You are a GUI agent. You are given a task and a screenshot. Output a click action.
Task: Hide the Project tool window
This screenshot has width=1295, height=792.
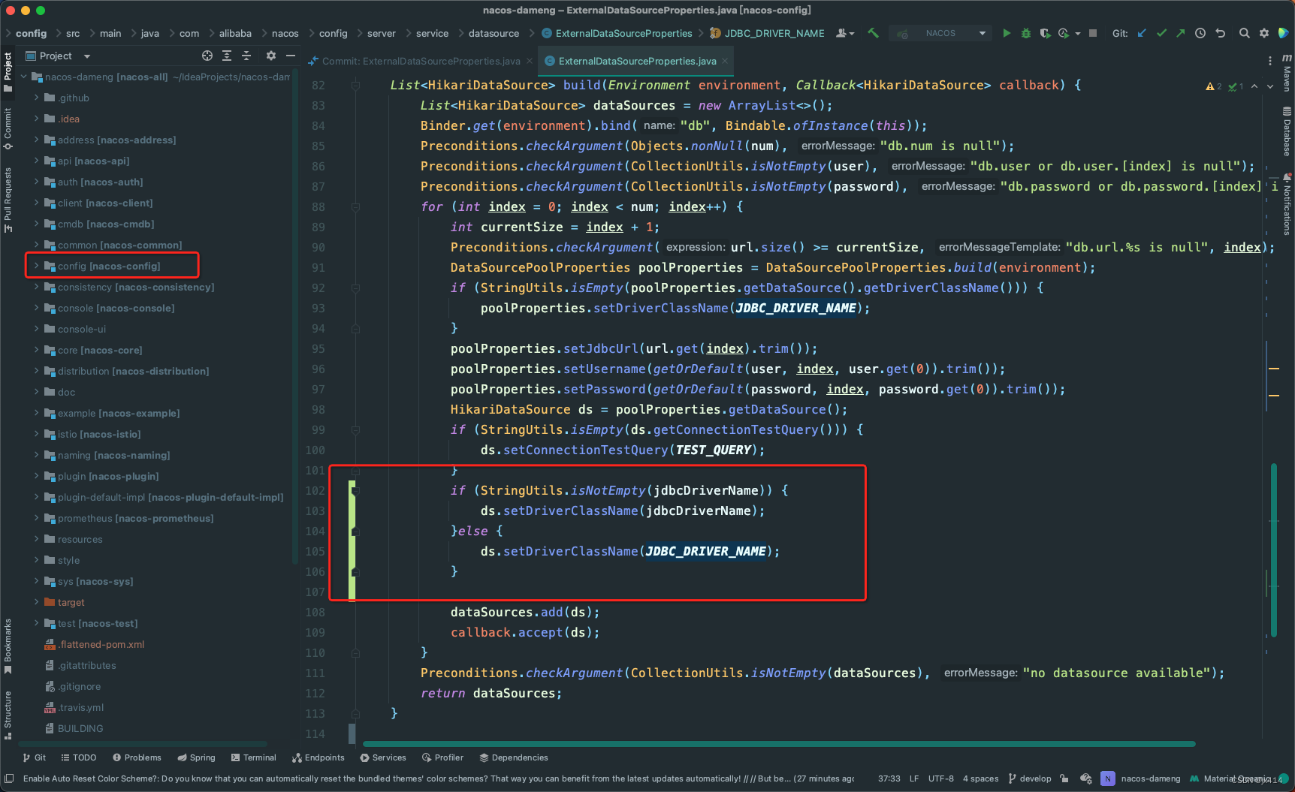[291, 56]
